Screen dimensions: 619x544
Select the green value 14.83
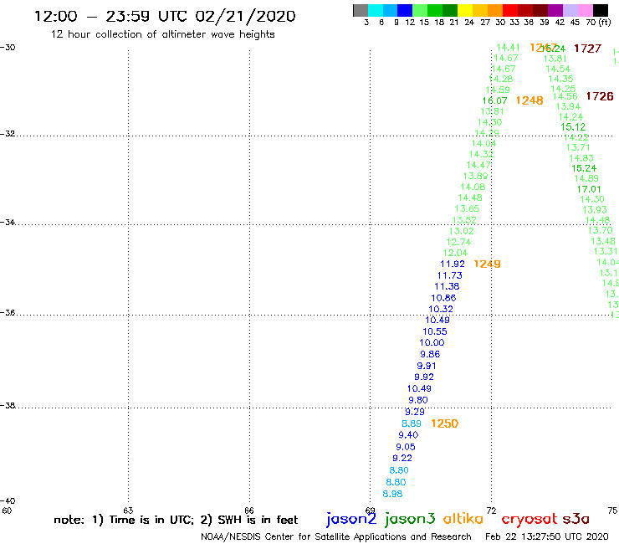click(x=581, y=158)
